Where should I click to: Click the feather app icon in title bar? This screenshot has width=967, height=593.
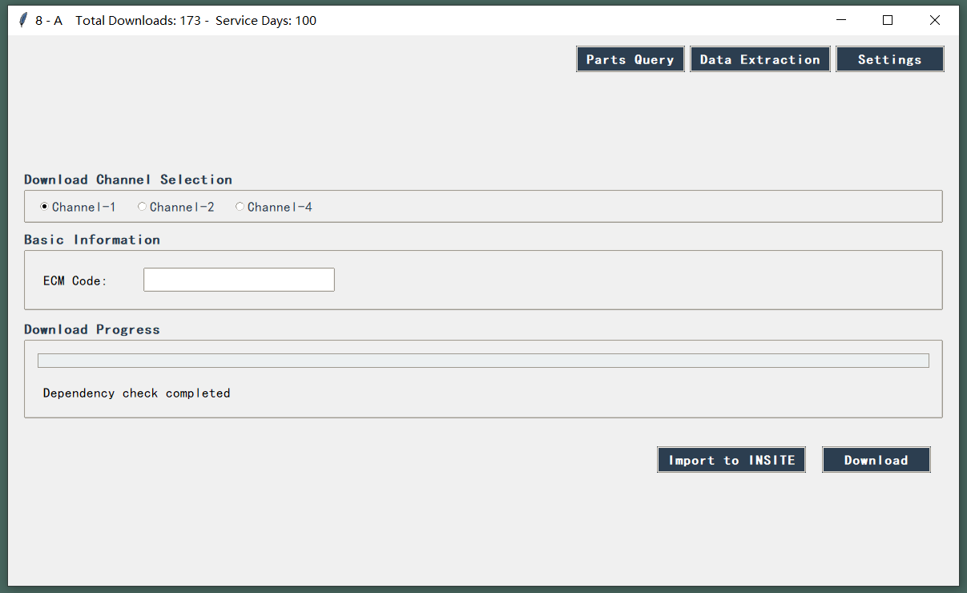click(x=23, y=20)
